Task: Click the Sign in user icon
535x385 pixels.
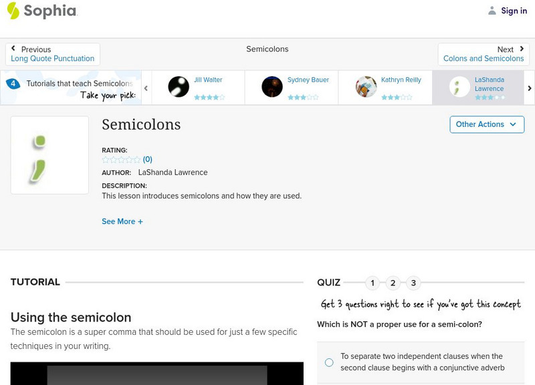Action: [x=492, y=11]
